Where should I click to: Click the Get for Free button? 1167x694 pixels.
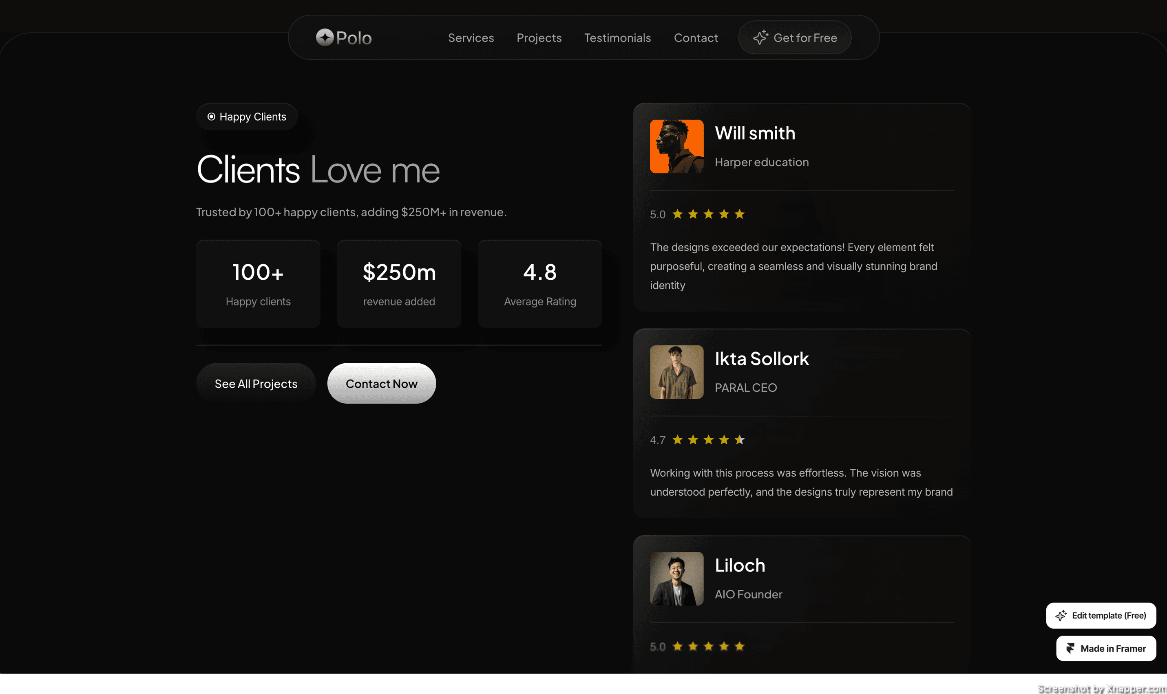tap(794, 37)
